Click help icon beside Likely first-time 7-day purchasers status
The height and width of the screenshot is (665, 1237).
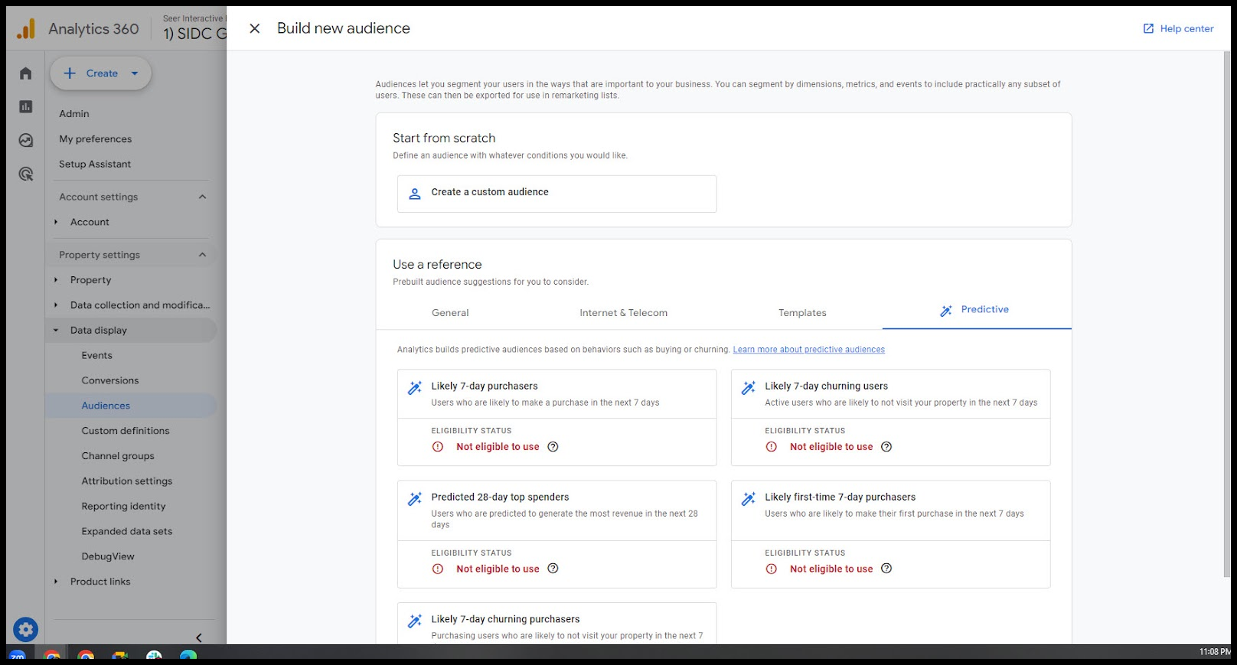point(886,569)
